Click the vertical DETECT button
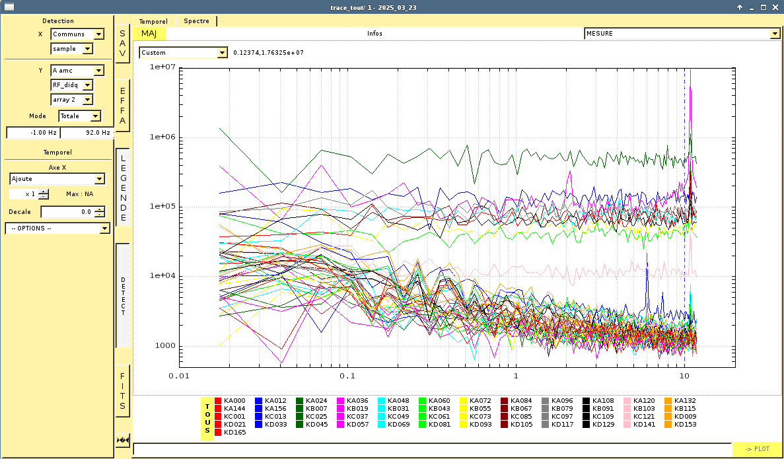This screenshot has width=784, height=459. coord(123,295)
